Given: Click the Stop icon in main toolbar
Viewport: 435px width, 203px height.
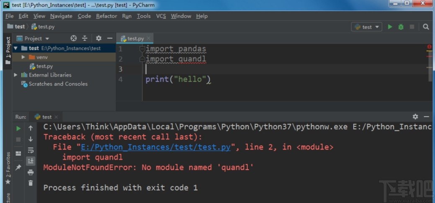Looking at the screenshot, I should (412, 27).
